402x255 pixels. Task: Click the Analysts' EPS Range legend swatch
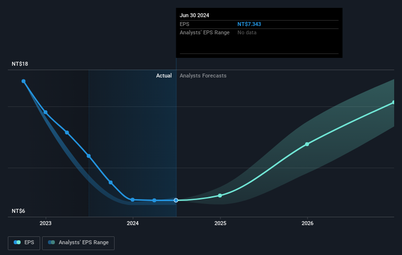click(x=51, y=242)
